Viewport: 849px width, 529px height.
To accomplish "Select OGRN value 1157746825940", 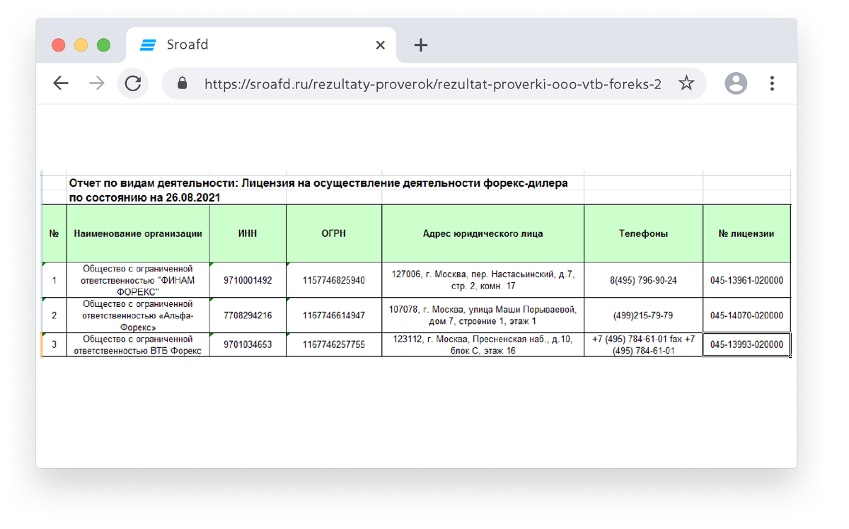I will pos(334,281).
